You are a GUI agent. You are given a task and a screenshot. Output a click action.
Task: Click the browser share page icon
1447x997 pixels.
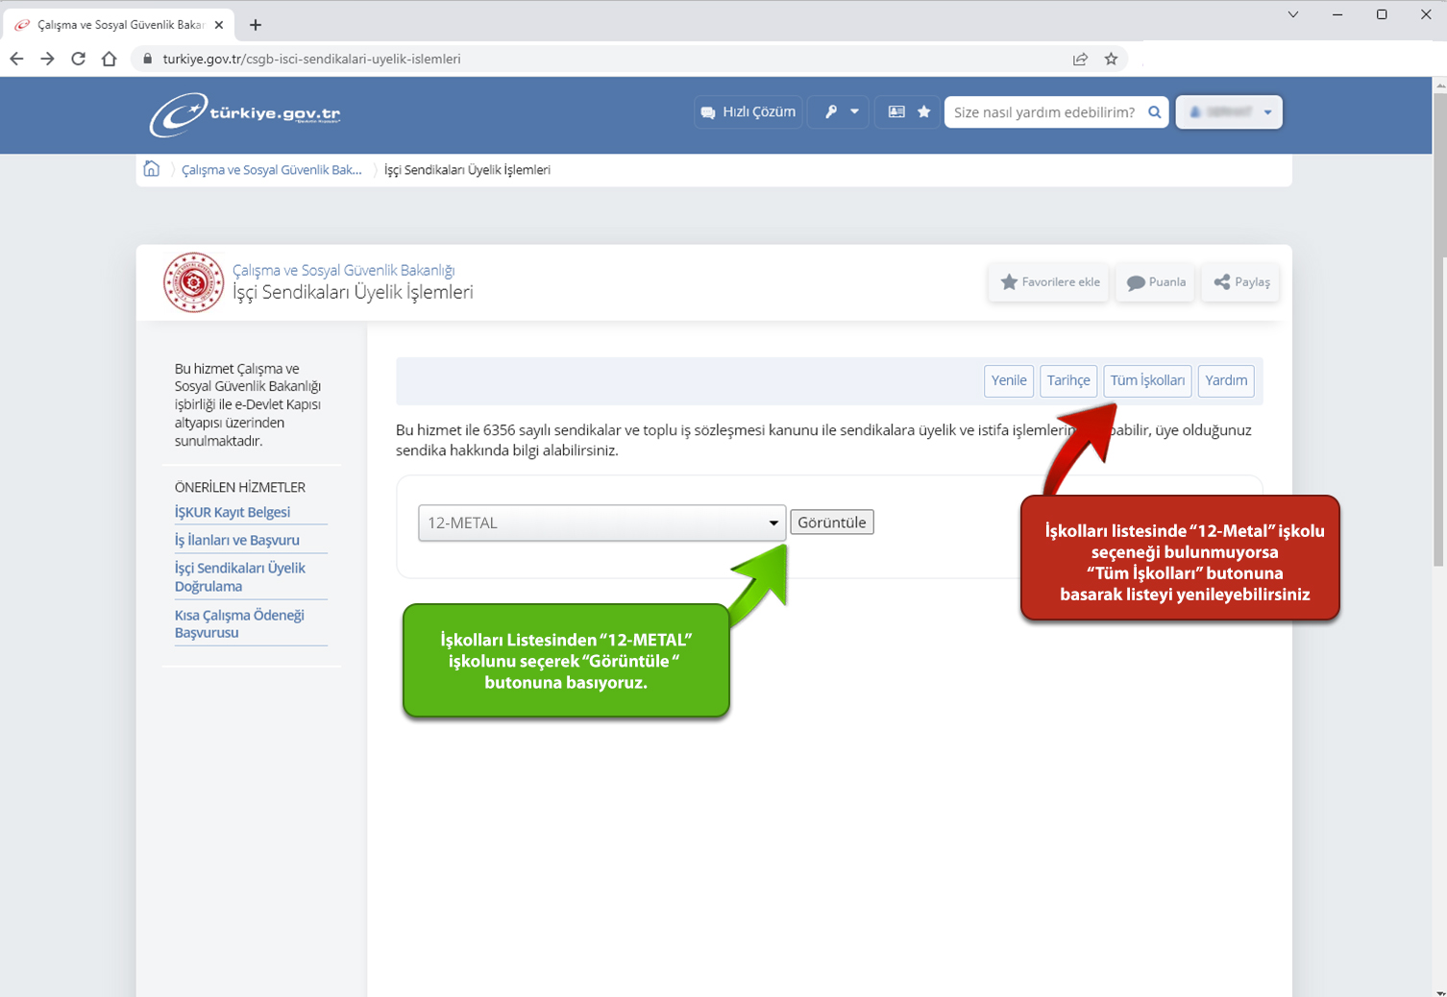(x=1080, y=59)
